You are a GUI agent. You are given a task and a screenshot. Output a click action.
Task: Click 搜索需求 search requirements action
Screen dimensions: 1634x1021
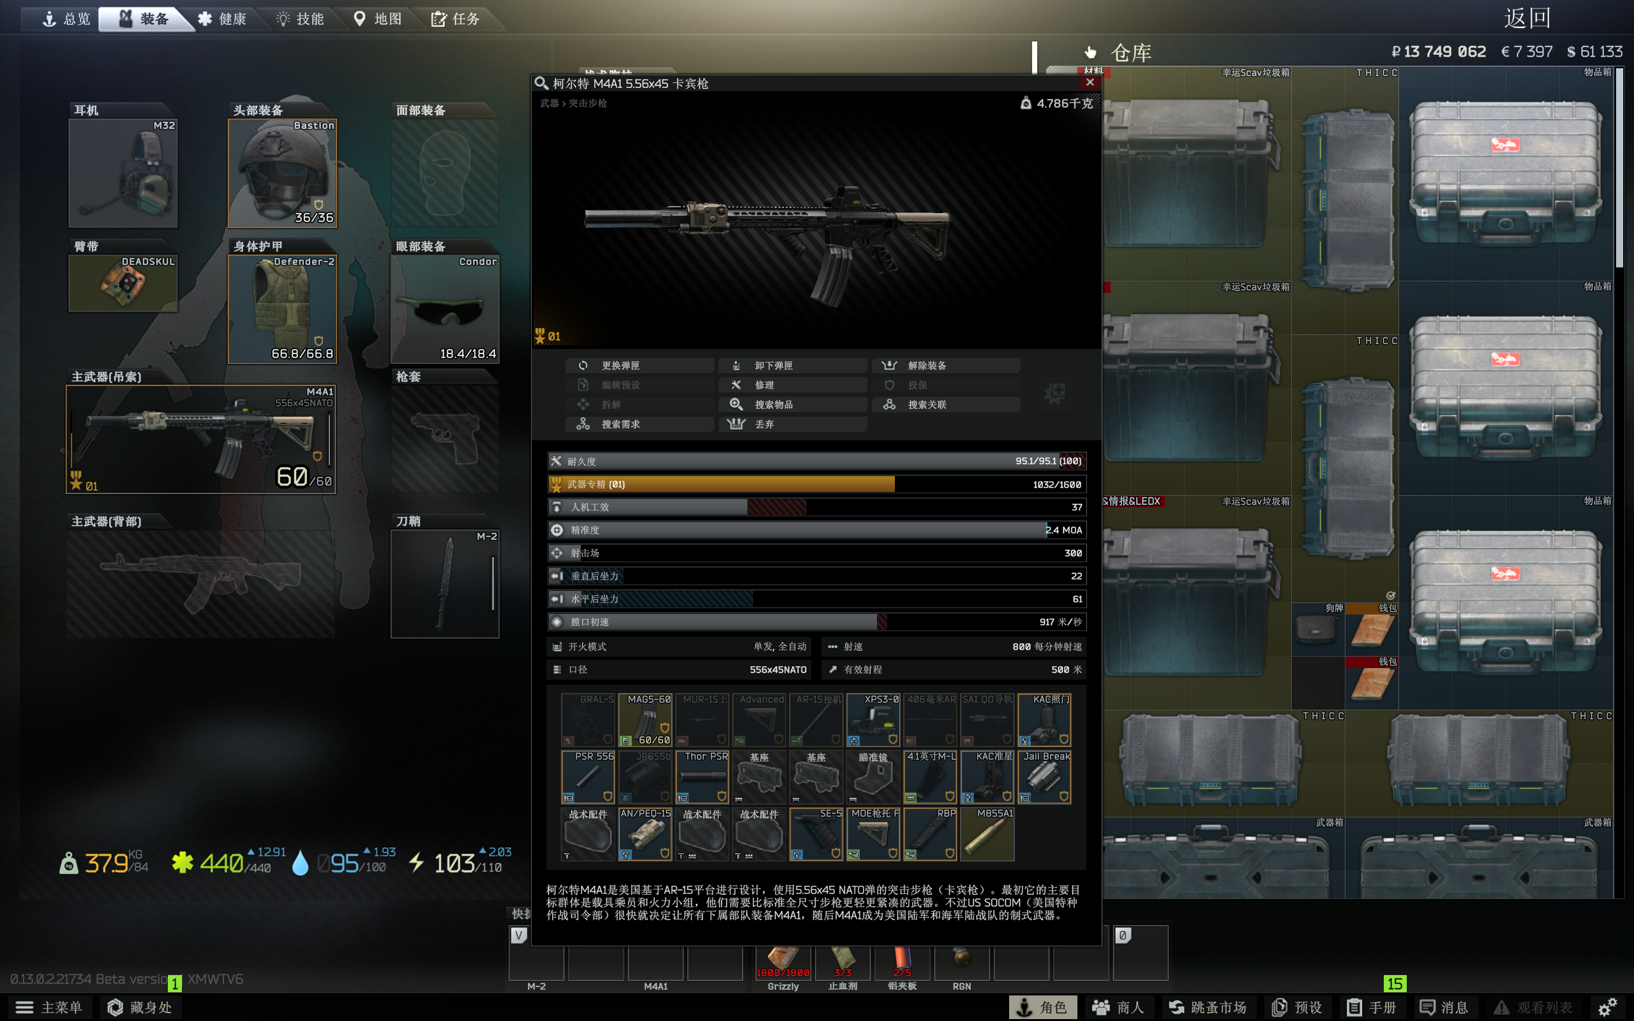pos(640,424)
